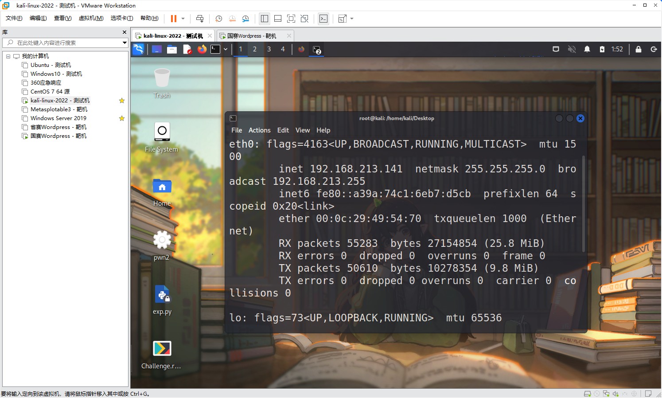The width and height of the screenshot is (662, 398).
Task: Click the VMware pause virtual machine icon
Action: (x=173, y=19)
